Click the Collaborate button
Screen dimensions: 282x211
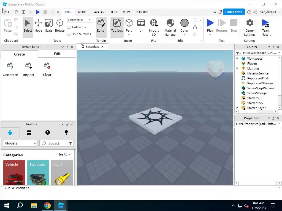click(x=234, y=12)
